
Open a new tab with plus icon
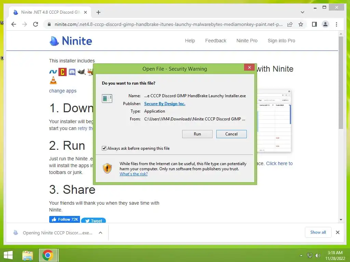[98, 12]
